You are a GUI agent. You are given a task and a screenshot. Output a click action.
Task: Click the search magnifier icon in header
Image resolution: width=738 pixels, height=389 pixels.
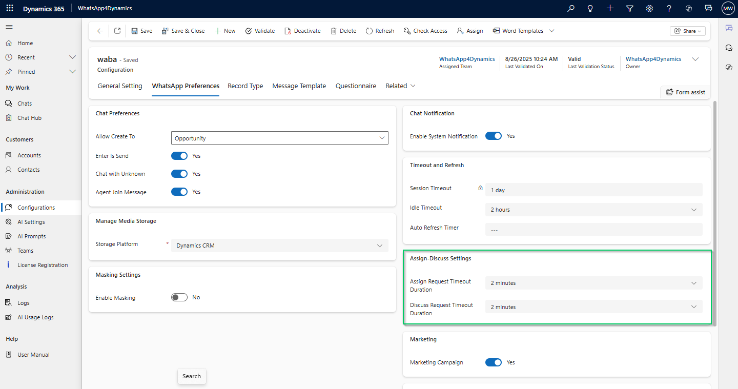click(x=571, y=9)
